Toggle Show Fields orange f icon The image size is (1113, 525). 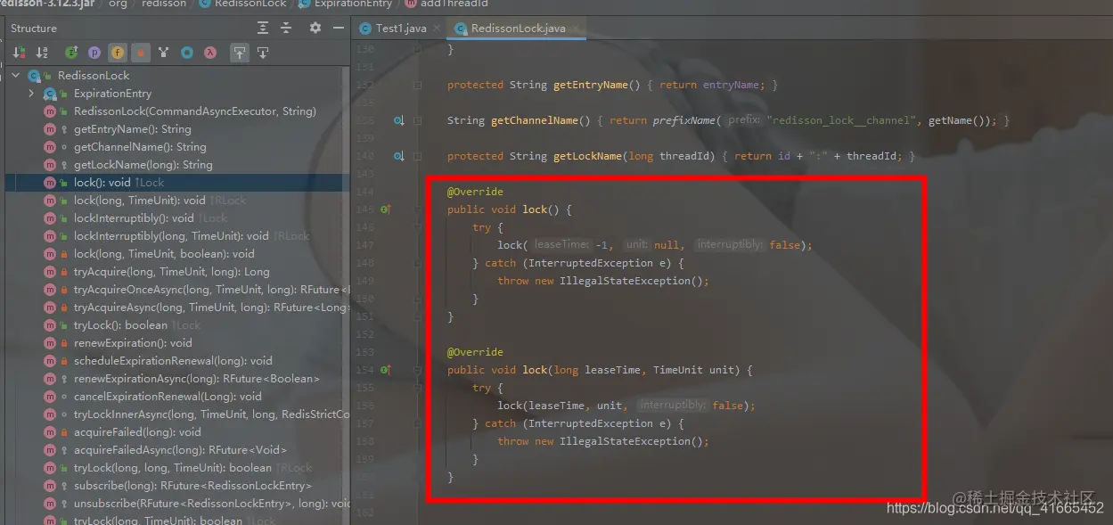pos(118,53)
